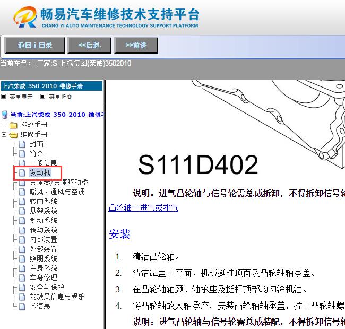Image resolution: width=345 pixels, height=329 pixels.
Task: Open the 传动系统 section
Action: (44, 230)
